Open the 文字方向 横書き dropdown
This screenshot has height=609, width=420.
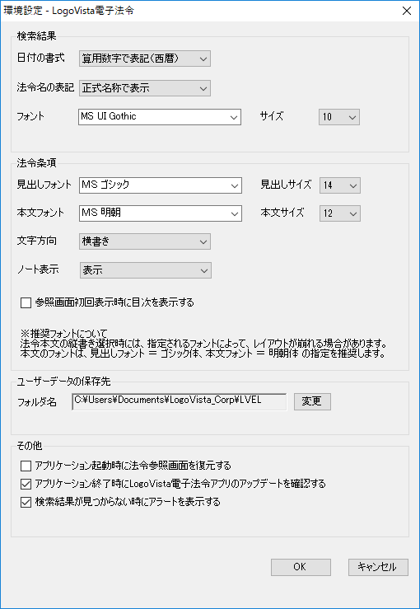(x=145, y=241)
